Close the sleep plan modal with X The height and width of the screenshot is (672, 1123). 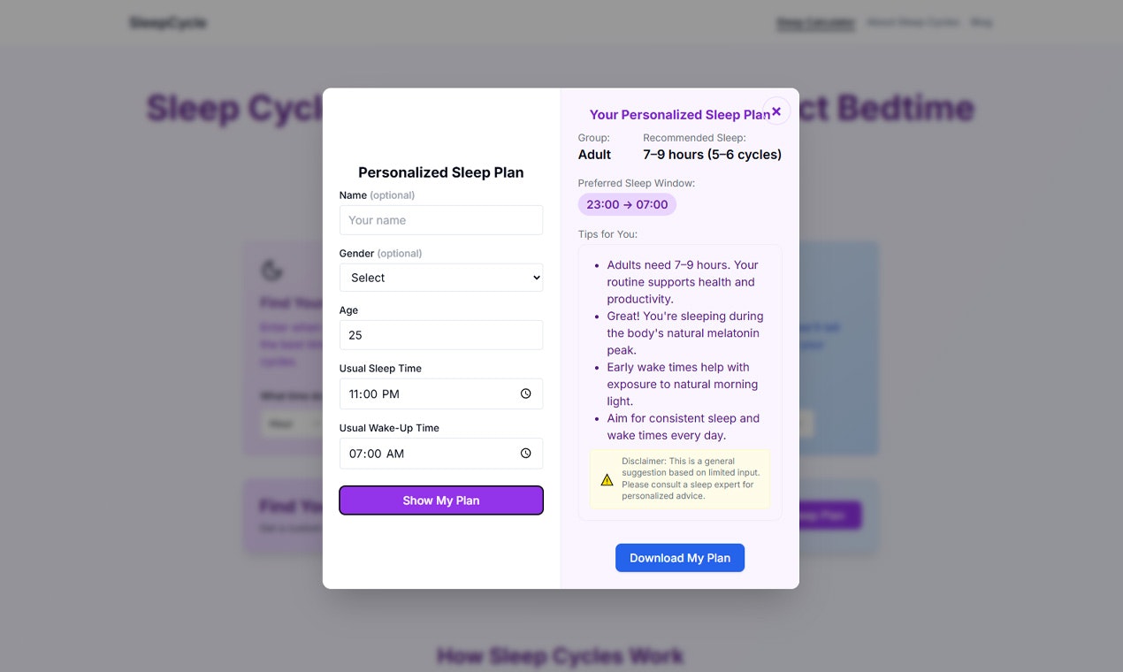click(x=776, y=111)
